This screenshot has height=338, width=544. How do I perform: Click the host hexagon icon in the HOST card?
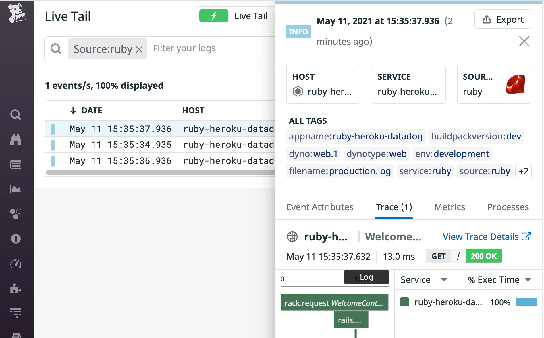298,92
